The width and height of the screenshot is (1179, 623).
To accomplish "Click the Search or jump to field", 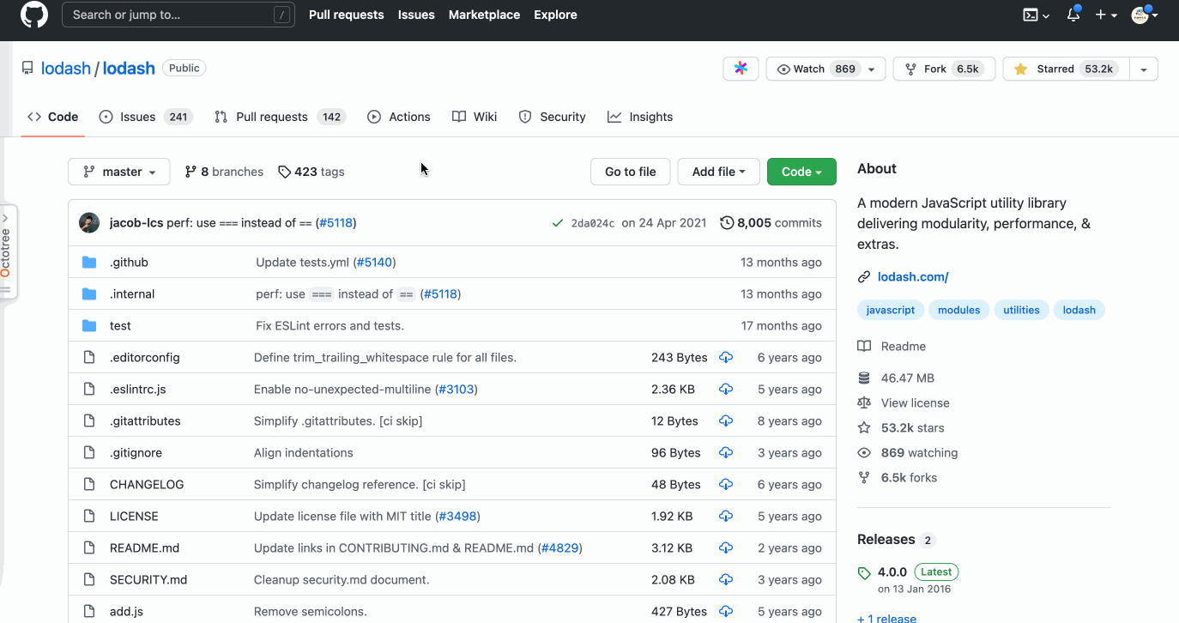I will [x=178, y=15].
